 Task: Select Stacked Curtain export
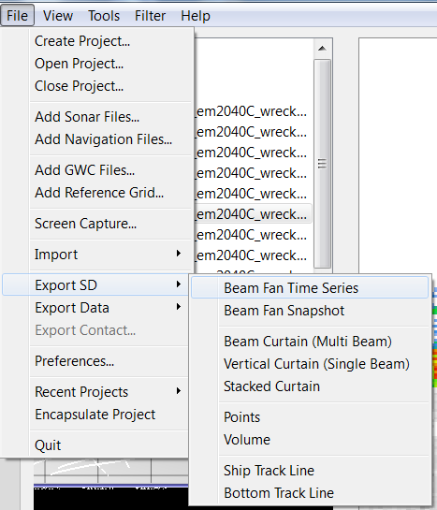point(310,386)
